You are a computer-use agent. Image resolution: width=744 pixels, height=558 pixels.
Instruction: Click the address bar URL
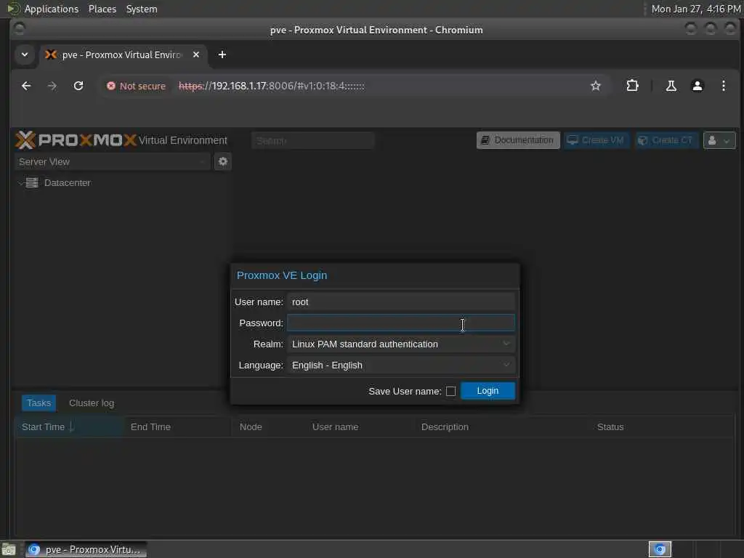(x=272, y=86)
